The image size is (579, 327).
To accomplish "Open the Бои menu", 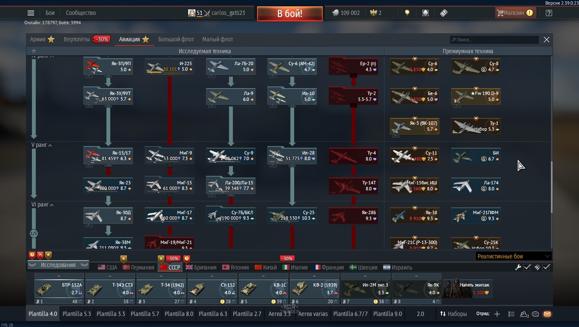I will click(50, 13).
